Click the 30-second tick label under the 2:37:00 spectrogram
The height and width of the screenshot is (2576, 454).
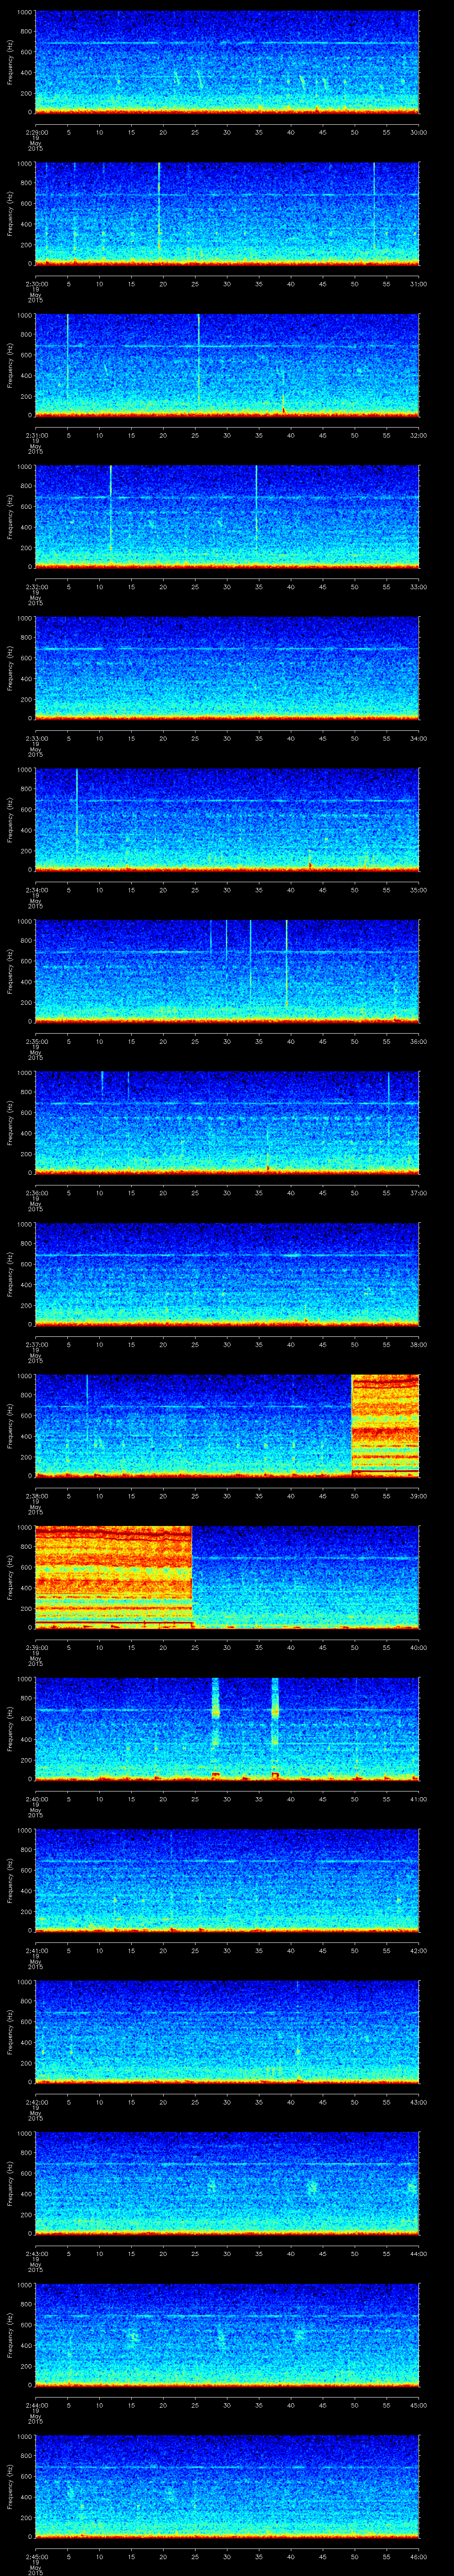point(227,1344)
